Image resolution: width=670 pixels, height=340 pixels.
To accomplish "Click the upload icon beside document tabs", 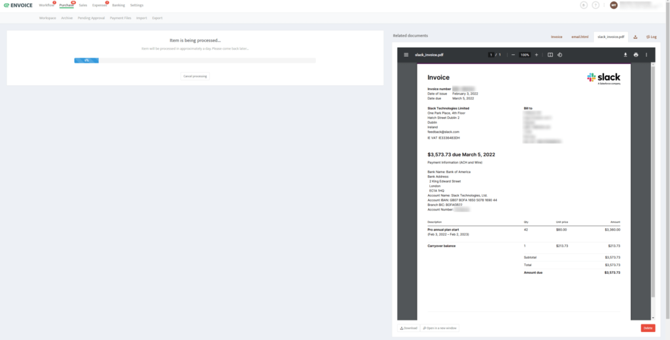I will [x=635, y=37].
